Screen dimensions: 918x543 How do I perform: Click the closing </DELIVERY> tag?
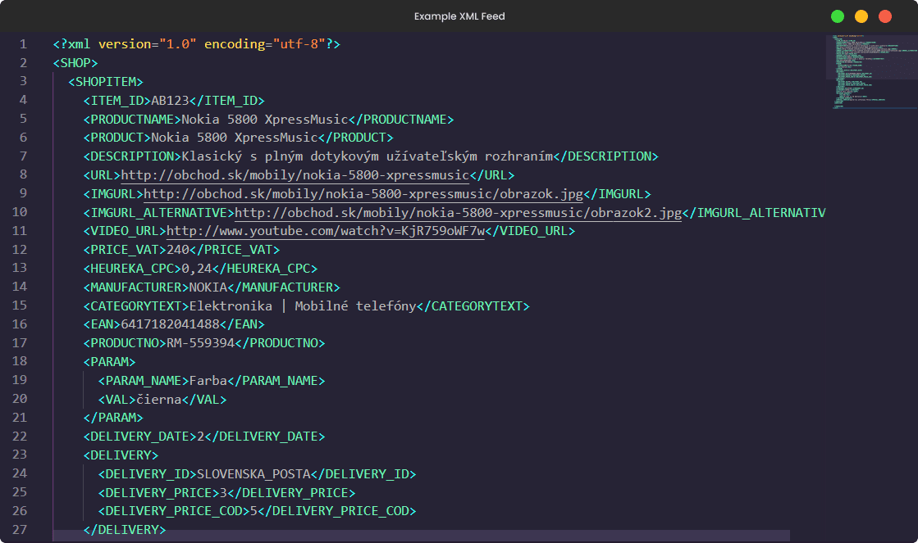tap(125, 530)
